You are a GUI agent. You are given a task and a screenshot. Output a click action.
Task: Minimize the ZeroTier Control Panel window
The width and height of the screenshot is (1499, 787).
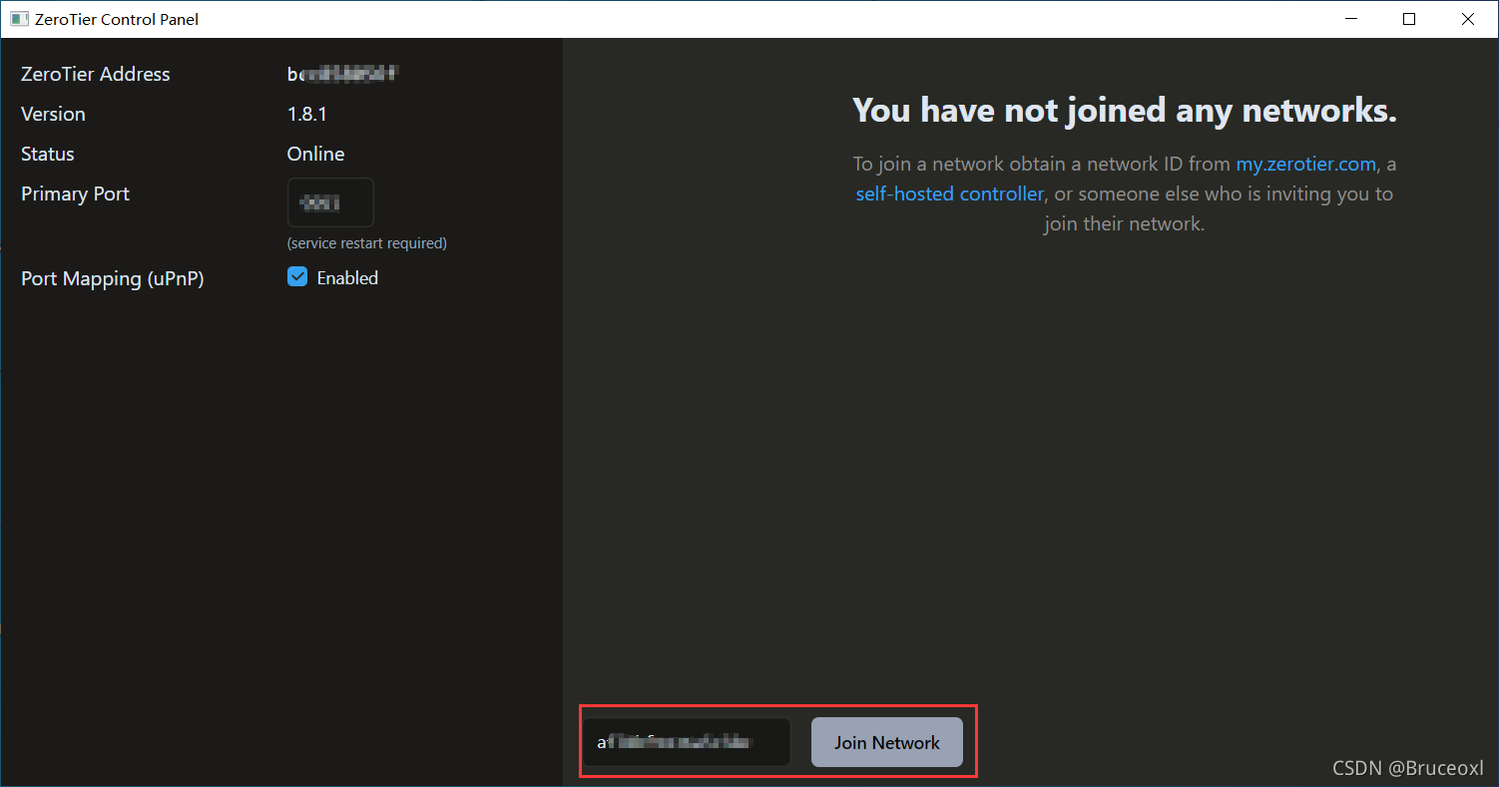tap(1351, 19)
